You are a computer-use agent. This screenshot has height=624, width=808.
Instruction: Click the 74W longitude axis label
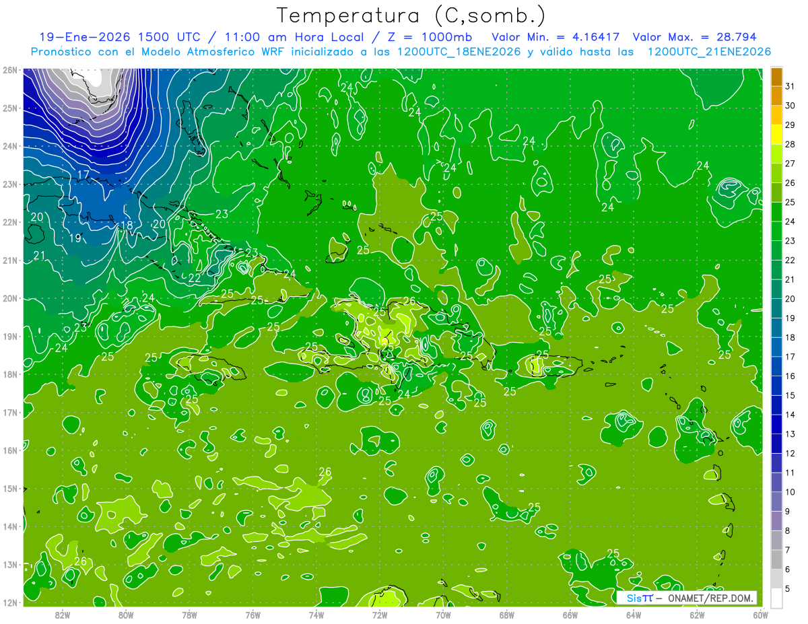tap(316, 615)
